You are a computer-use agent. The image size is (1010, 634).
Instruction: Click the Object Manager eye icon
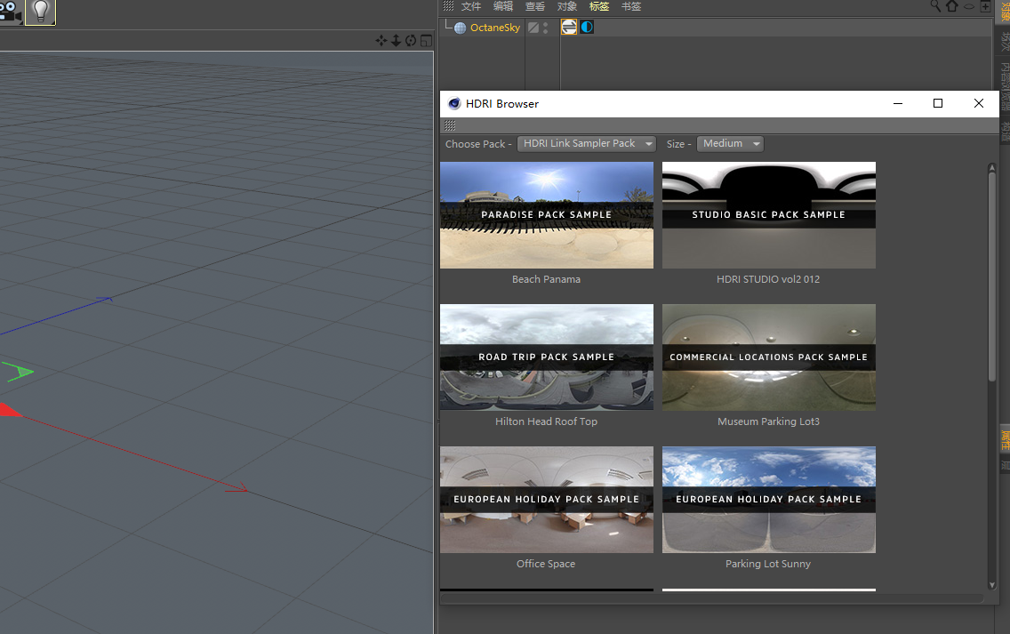tap(969, 6)
